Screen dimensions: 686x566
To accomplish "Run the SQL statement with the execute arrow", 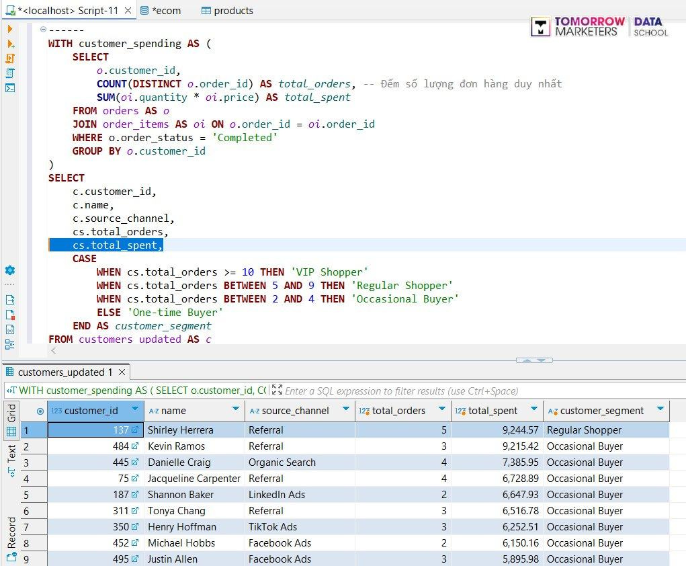I will tap(10, 29).
